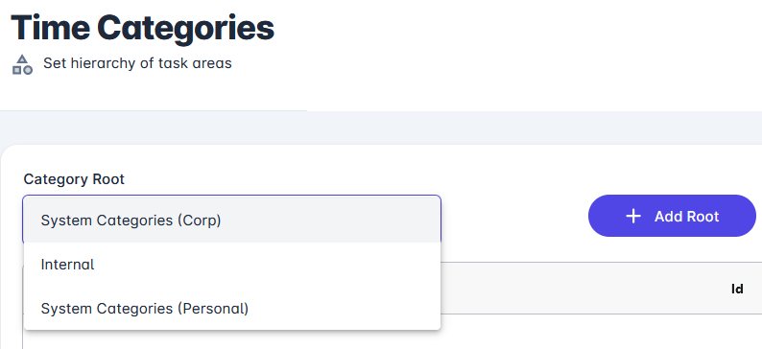This screenshot has height=349, width=762.
Task: Click the empty table body below the header
Action: 601,332
